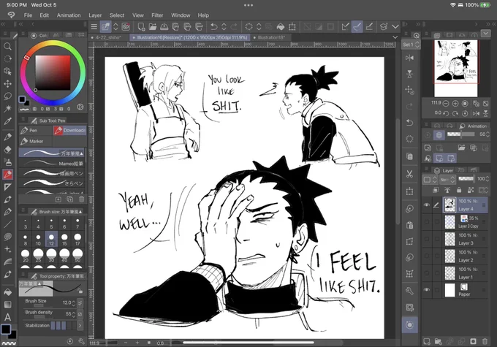Click the main color swatch at the toolbar bottom
Screen dimensions: 497x347
click(x=5, y=329)
